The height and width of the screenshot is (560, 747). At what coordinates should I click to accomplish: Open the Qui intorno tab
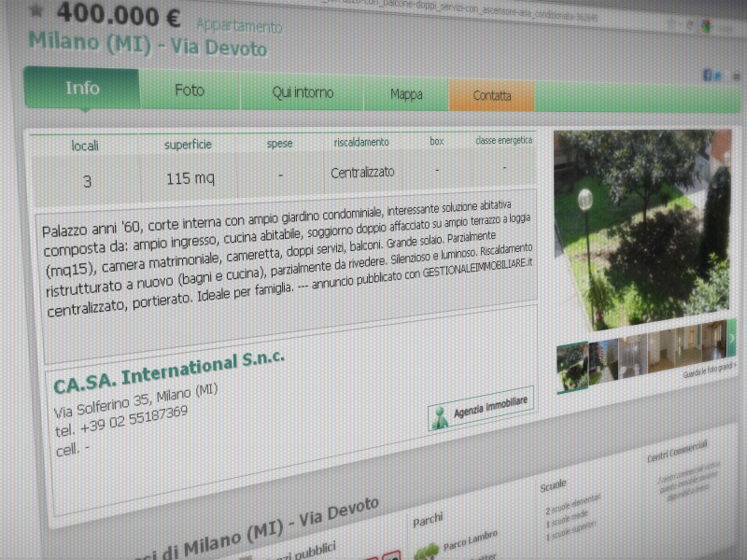(303, 92)
